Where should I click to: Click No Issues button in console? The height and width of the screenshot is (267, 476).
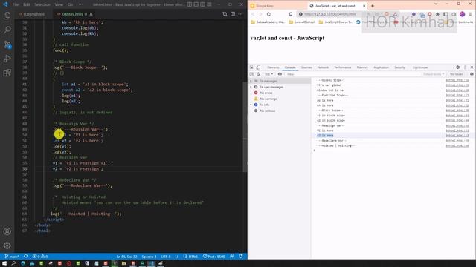click(456, 74)
